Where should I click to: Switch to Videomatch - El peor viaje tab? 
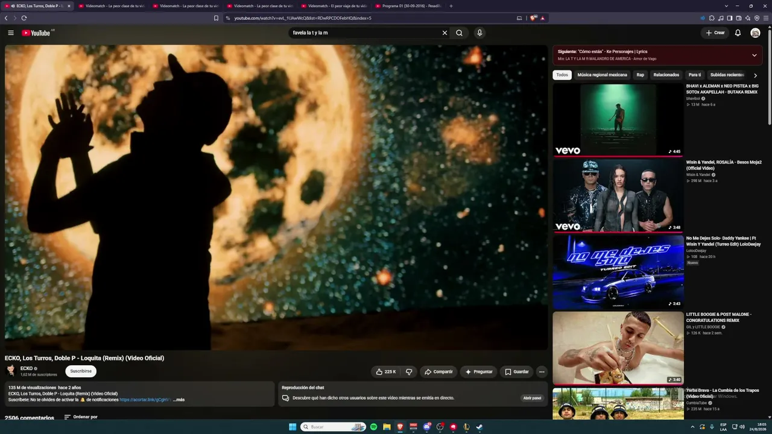[334, 6]
